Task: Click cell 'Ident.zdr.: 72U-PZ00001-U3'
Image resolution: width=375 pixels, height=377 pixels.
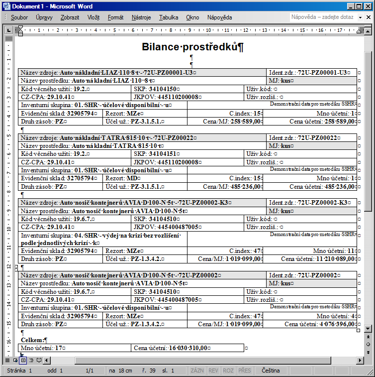Action: pos(311,73)
